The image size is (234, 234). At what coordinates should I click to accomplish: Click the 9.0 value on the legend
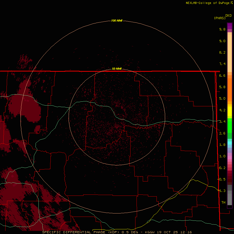click(222, 41)
